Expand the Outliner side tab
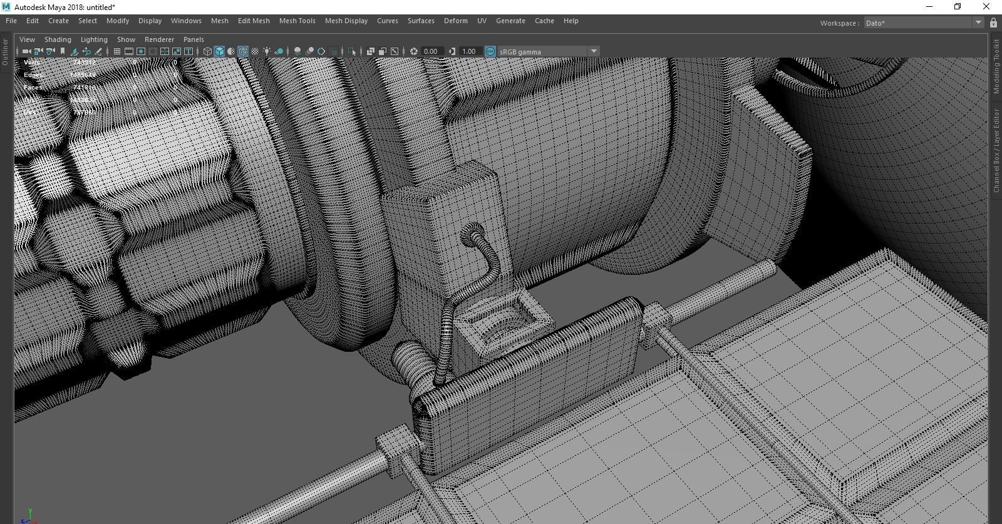The image size is (1002, 524). click(5, 52)
